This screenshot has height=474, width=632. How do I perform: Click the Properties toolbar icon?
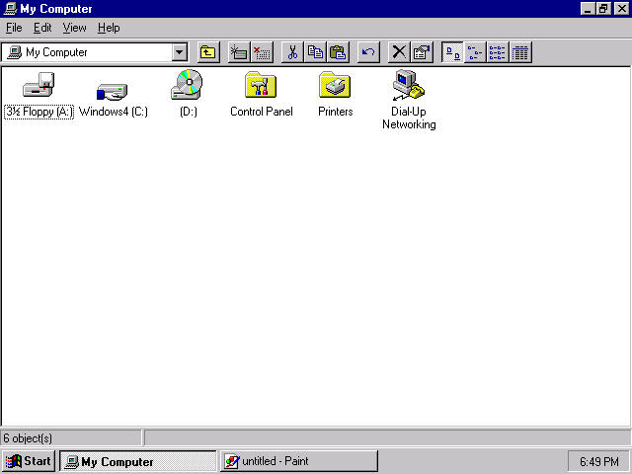(422, 52)
